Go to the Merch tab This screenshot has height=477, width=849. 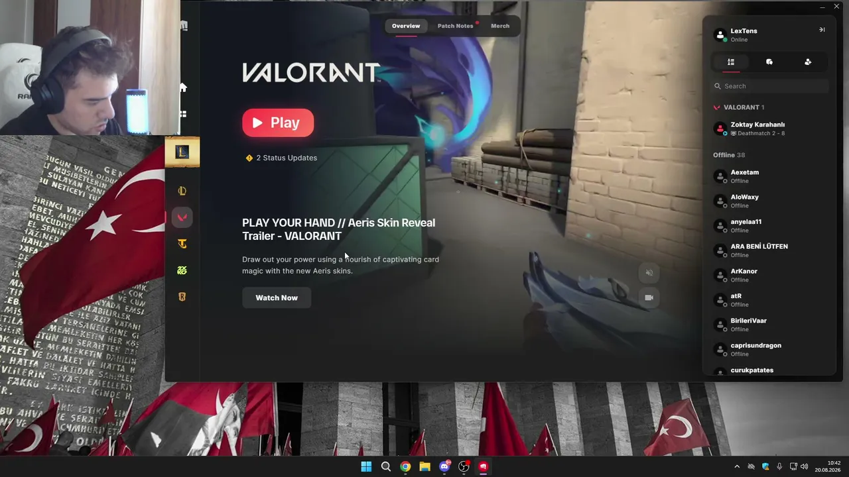point(500,26)
